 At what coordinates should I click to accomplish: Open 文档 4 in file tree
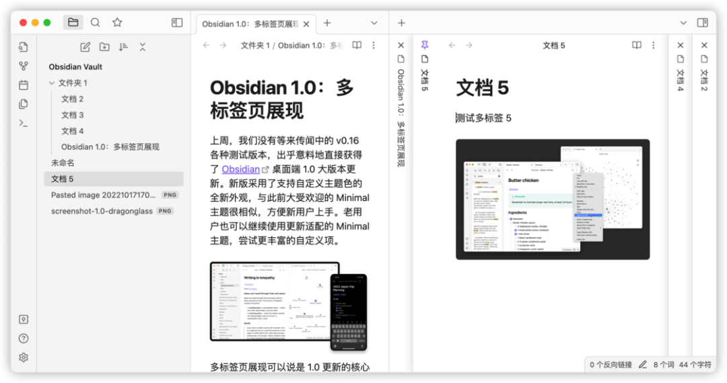coord(72,131)
